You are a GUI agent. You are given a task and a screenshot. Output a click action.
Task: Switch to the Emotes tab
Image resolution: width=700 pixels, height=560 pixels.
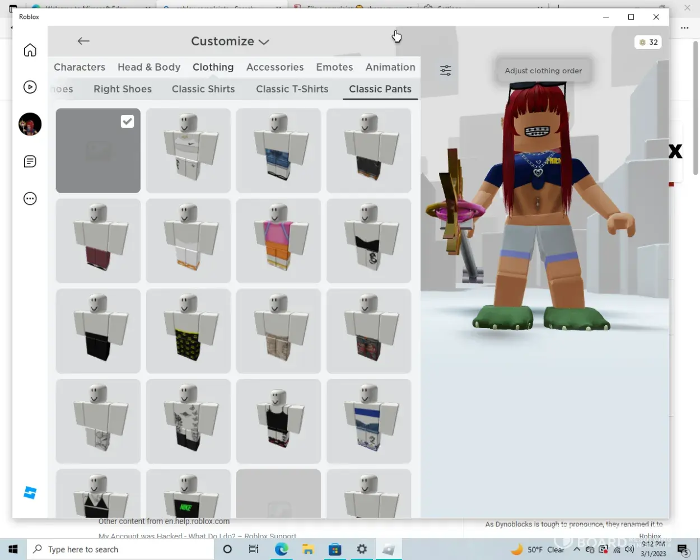(335, 67)
